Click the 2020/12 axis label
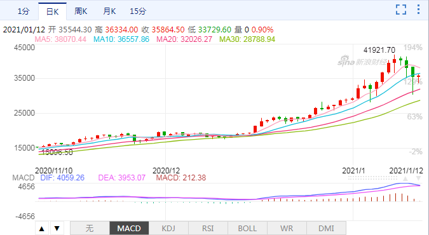The width and height of the screenshot is (429, 235). [x=166, y=171]
